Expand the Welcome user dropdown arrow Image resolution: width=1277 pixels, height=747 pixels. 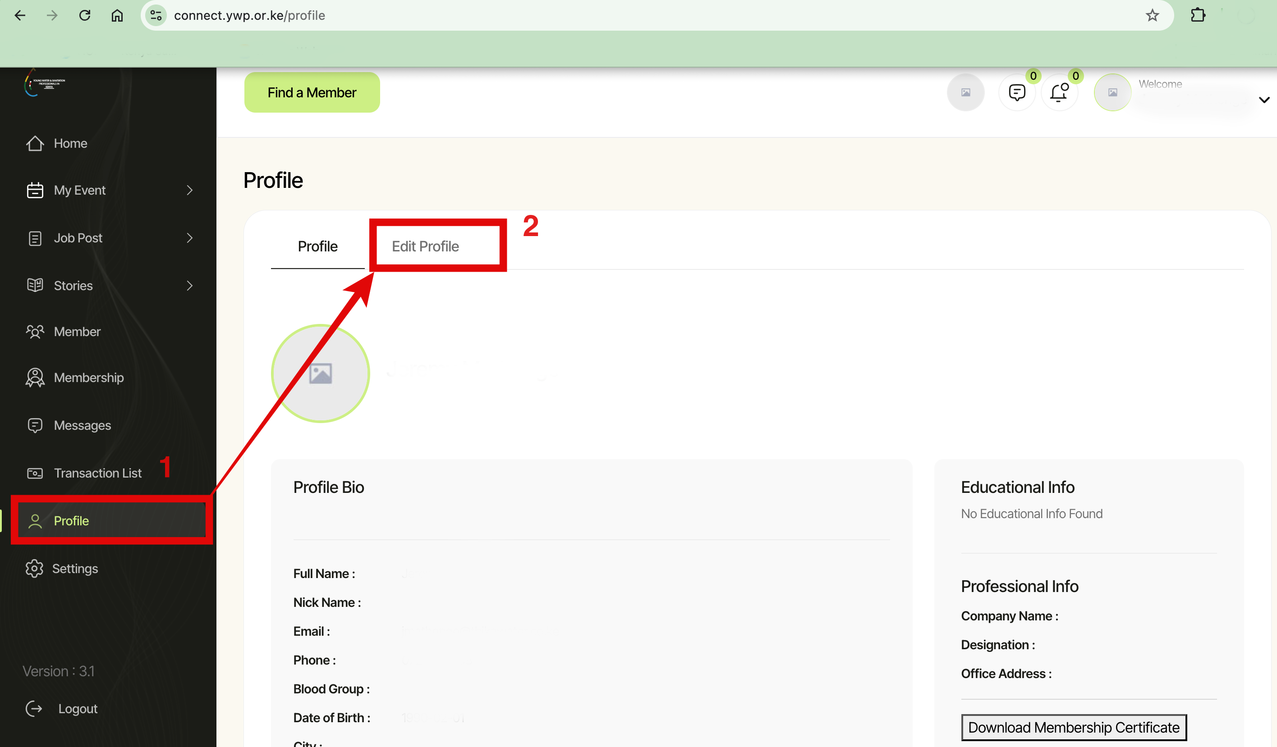1264,100
